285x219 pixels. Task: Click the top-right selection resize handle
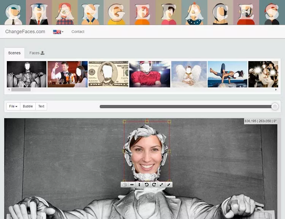point(169,121)
